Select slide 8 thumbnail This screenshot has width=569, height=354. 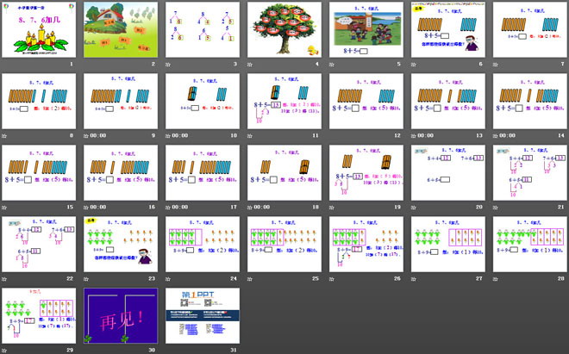coord(39,101)
